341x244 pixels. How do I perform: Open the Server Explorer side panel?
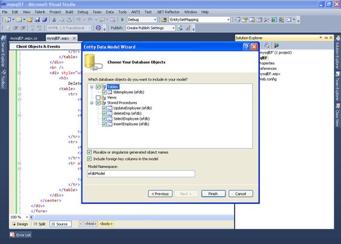pyautogui.click(x=3, y=54)
